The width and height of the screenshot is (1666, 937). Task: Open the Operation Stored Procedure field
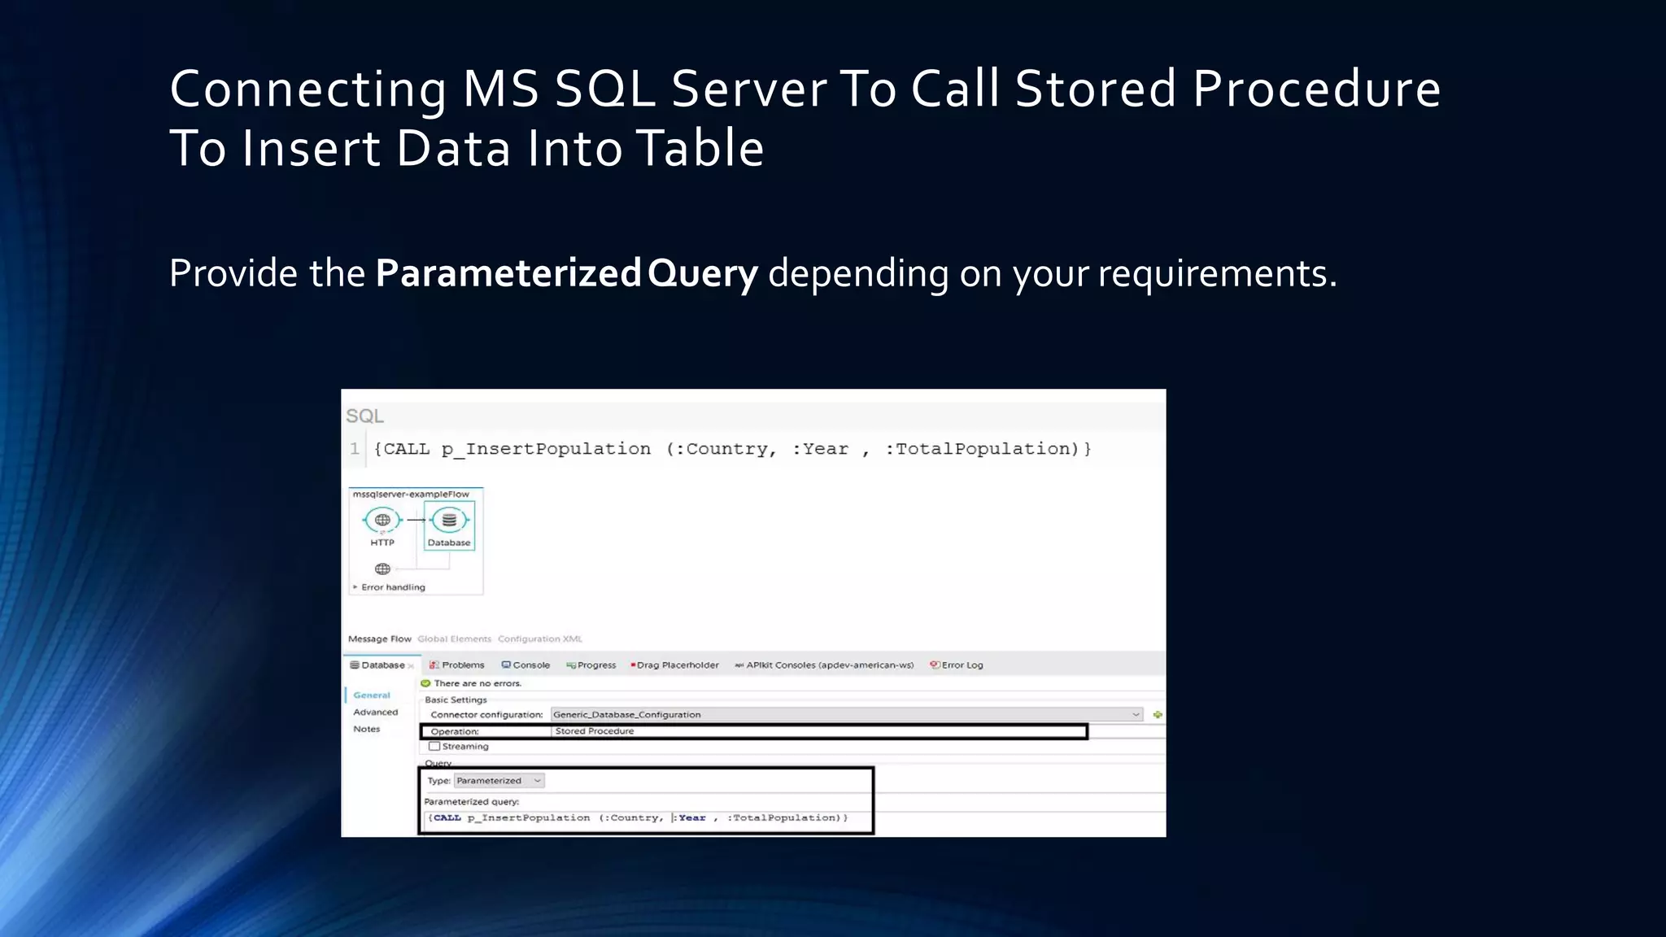point(818,731)
